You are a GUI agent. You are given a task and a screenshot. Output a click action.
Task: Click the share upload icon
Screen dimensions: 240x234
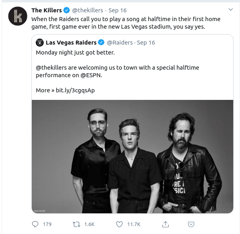[166, 224]
